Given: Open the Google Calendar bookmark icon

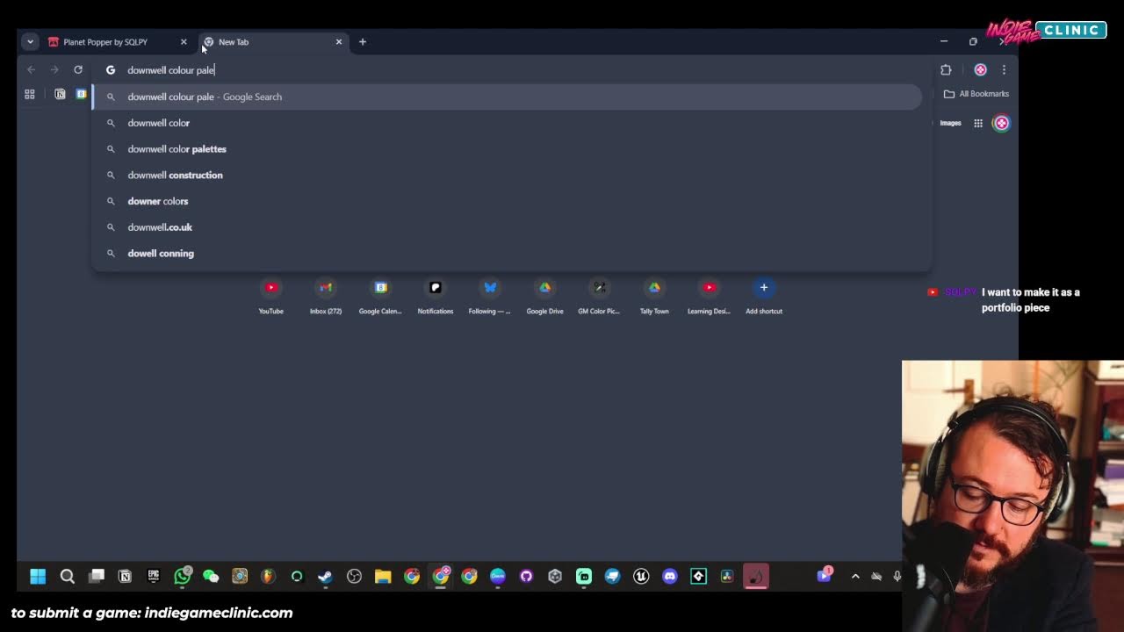Looking at the screenshot, I should click(81, 94).
